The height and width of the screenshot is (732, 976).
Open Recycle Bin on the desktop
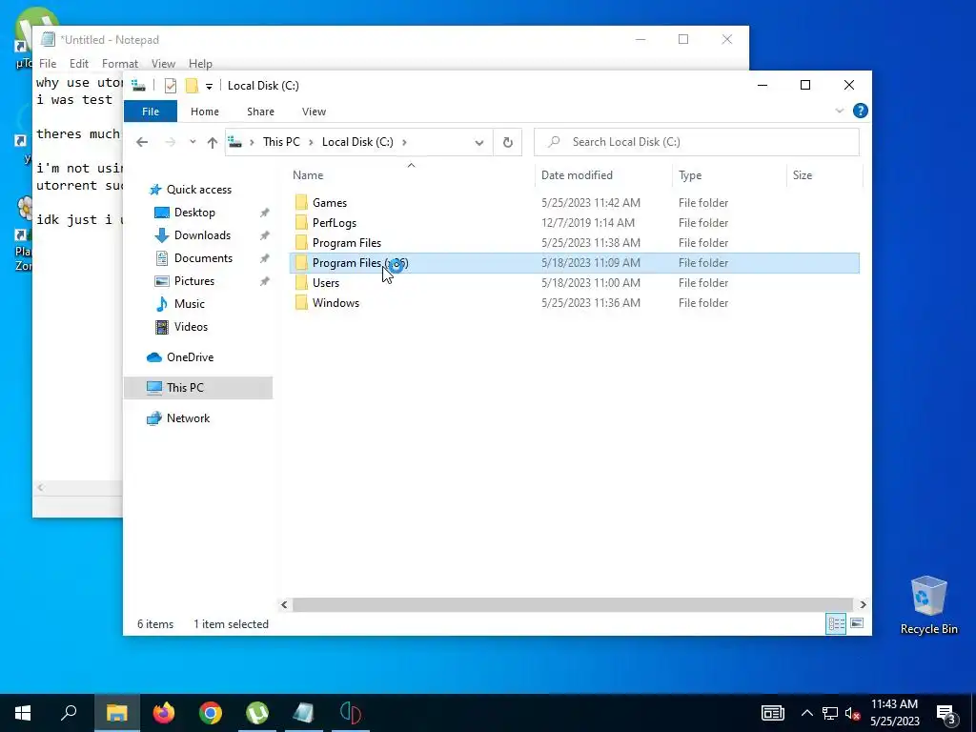[x=928, y=604]
